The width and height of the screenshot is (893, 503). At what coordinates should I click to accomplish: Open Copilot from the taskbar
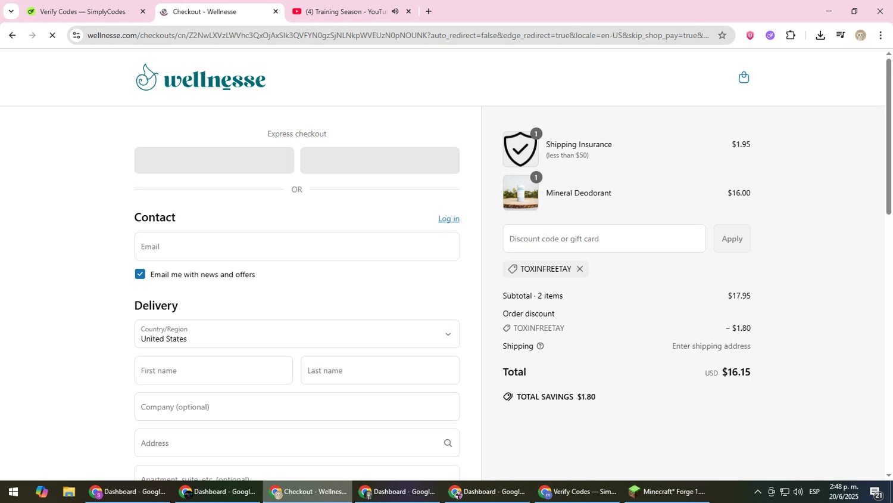pos(41,492)
